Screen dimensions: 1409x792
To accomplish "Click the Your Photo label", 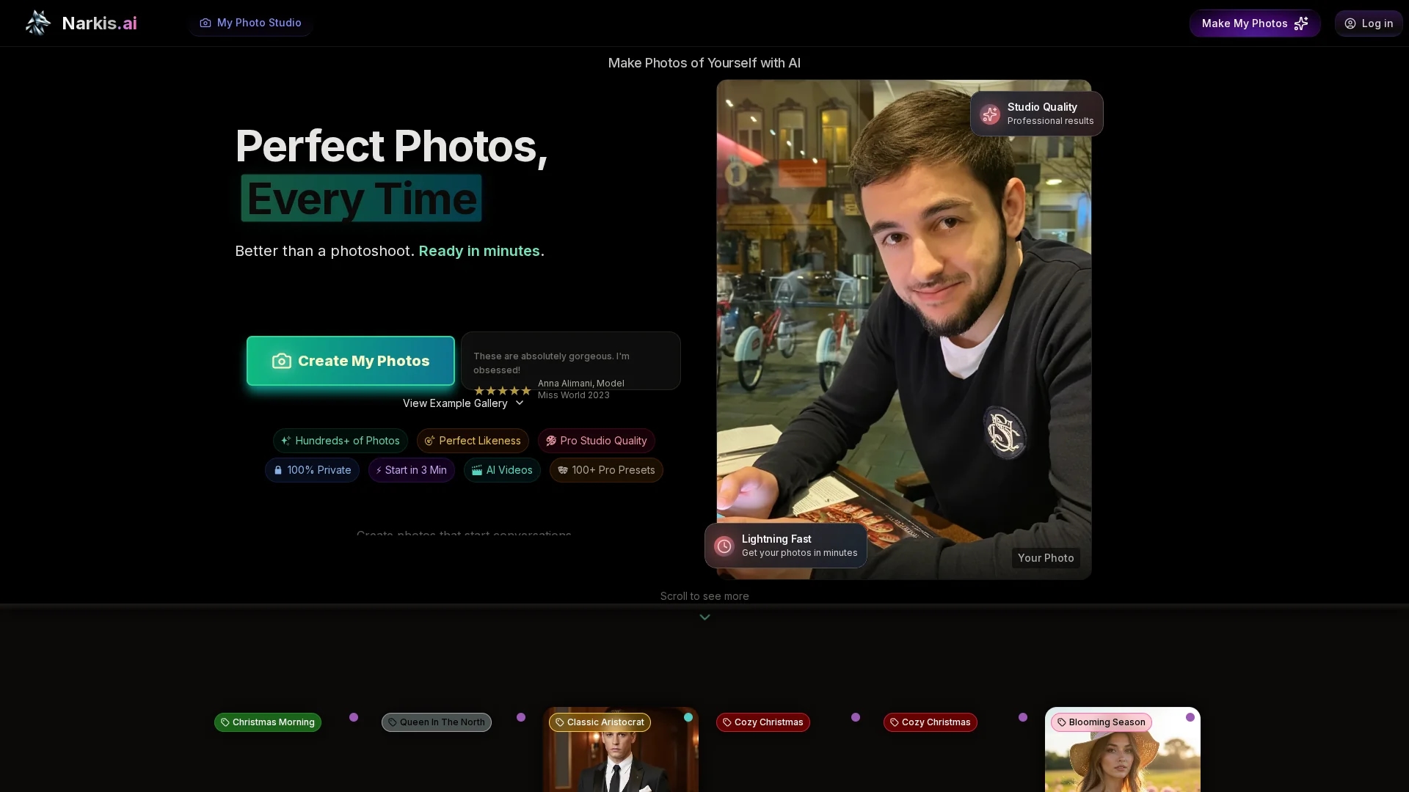I will tap(1046, 558).
